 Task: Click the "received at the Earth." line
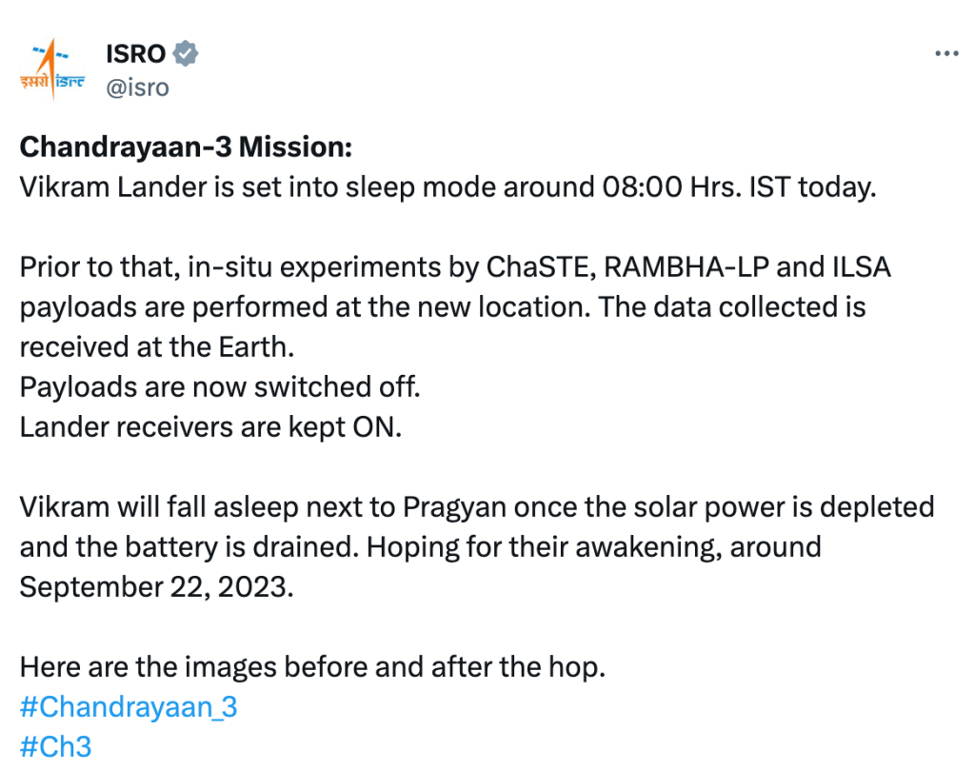[156, 346]
